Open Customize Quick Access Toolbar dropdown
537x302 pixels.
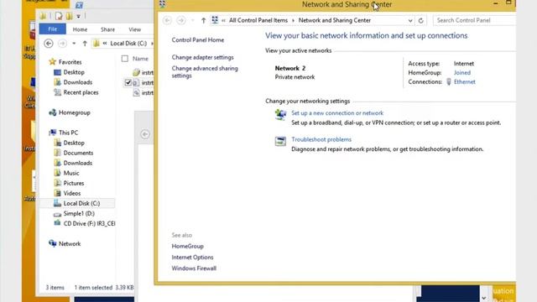(x=78, y=16)
